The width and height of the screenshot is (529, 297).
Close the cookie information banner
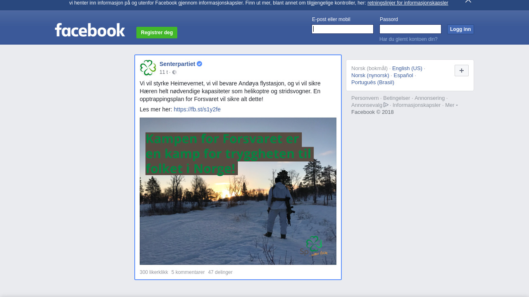coord(468,1)
